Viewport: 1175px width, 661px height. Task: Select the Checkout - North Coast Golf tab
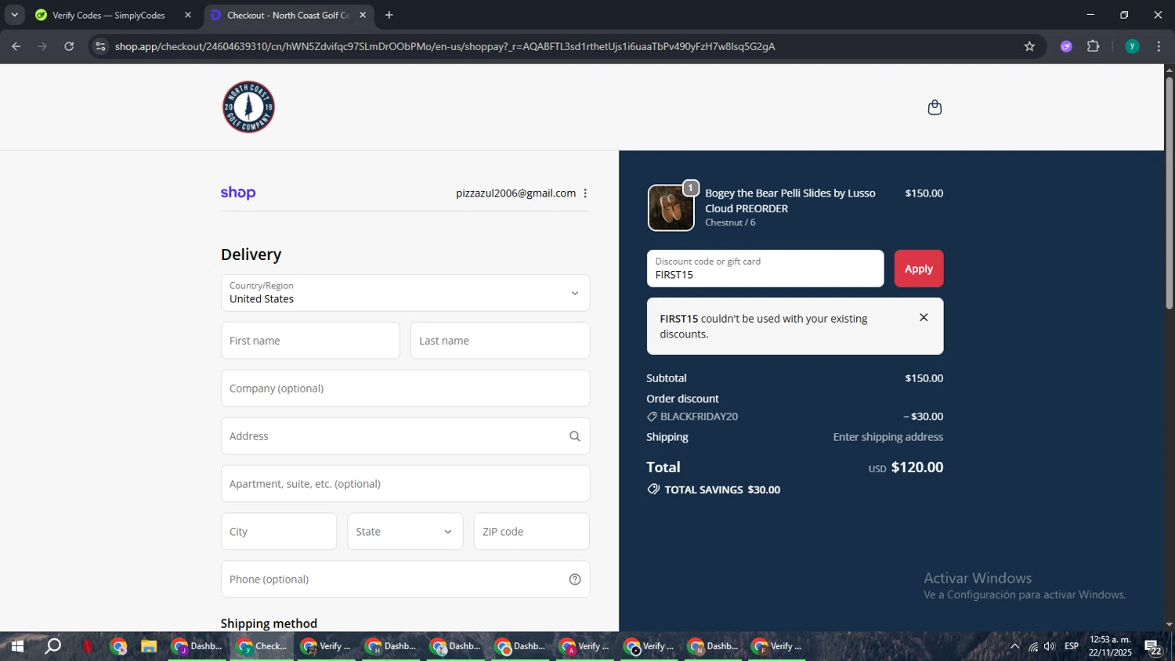tap(287, 15)
